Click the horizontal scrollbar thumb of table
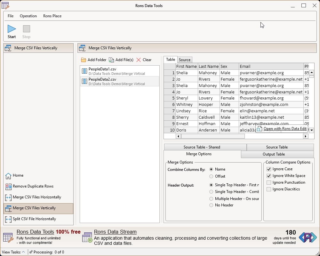This screenshot has width=320, height=256. [213, 136]
